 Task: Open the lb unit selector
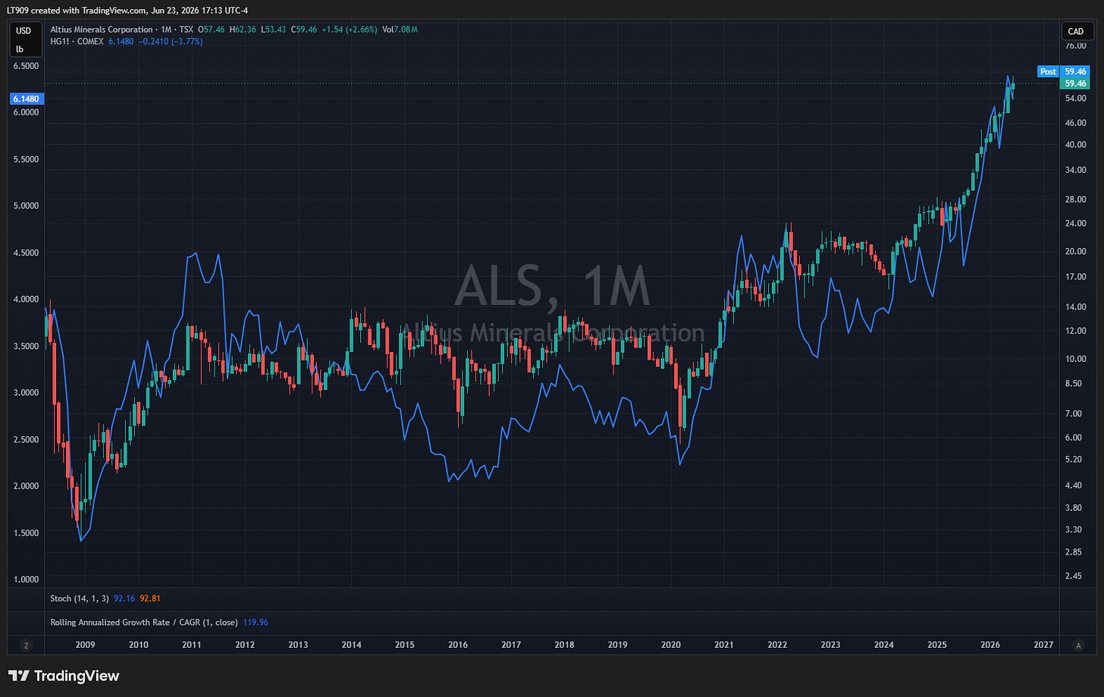point(20,49)
